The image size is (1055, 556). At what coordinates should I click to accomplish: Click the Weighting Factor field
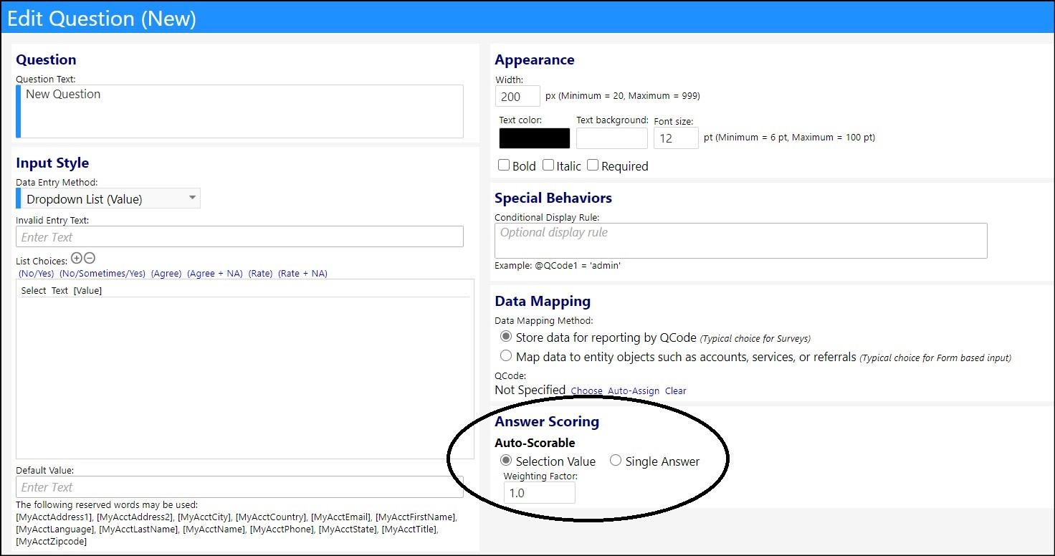(539, 492)
